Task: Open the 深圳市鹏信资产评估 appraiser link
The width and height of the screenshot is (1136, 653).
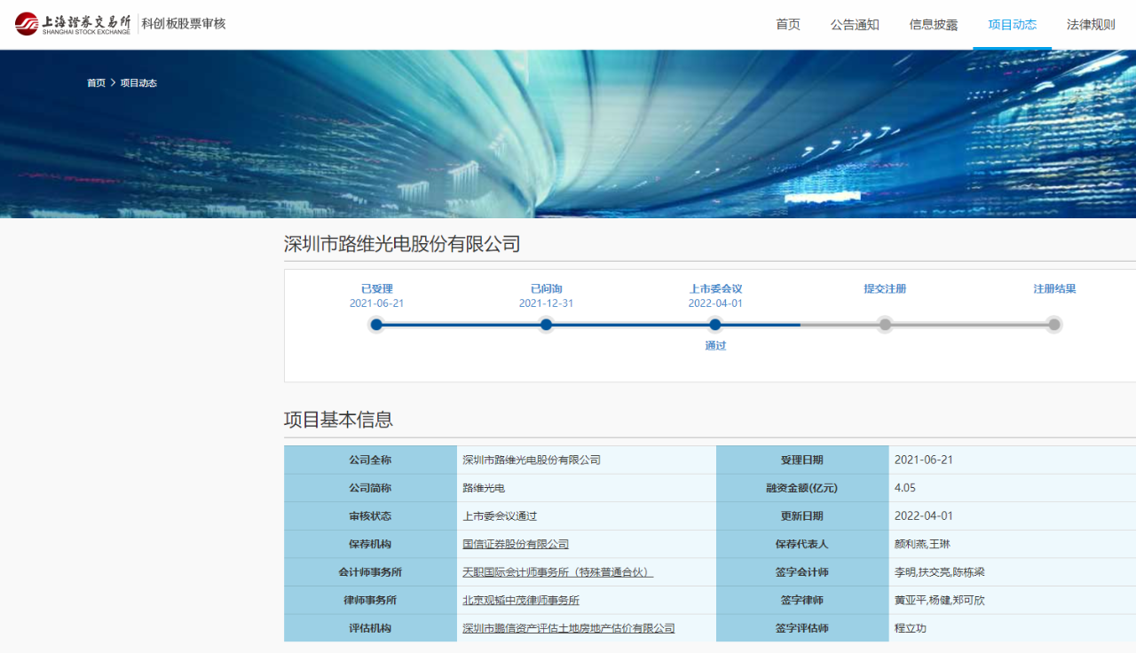Action: click(568, 629)
